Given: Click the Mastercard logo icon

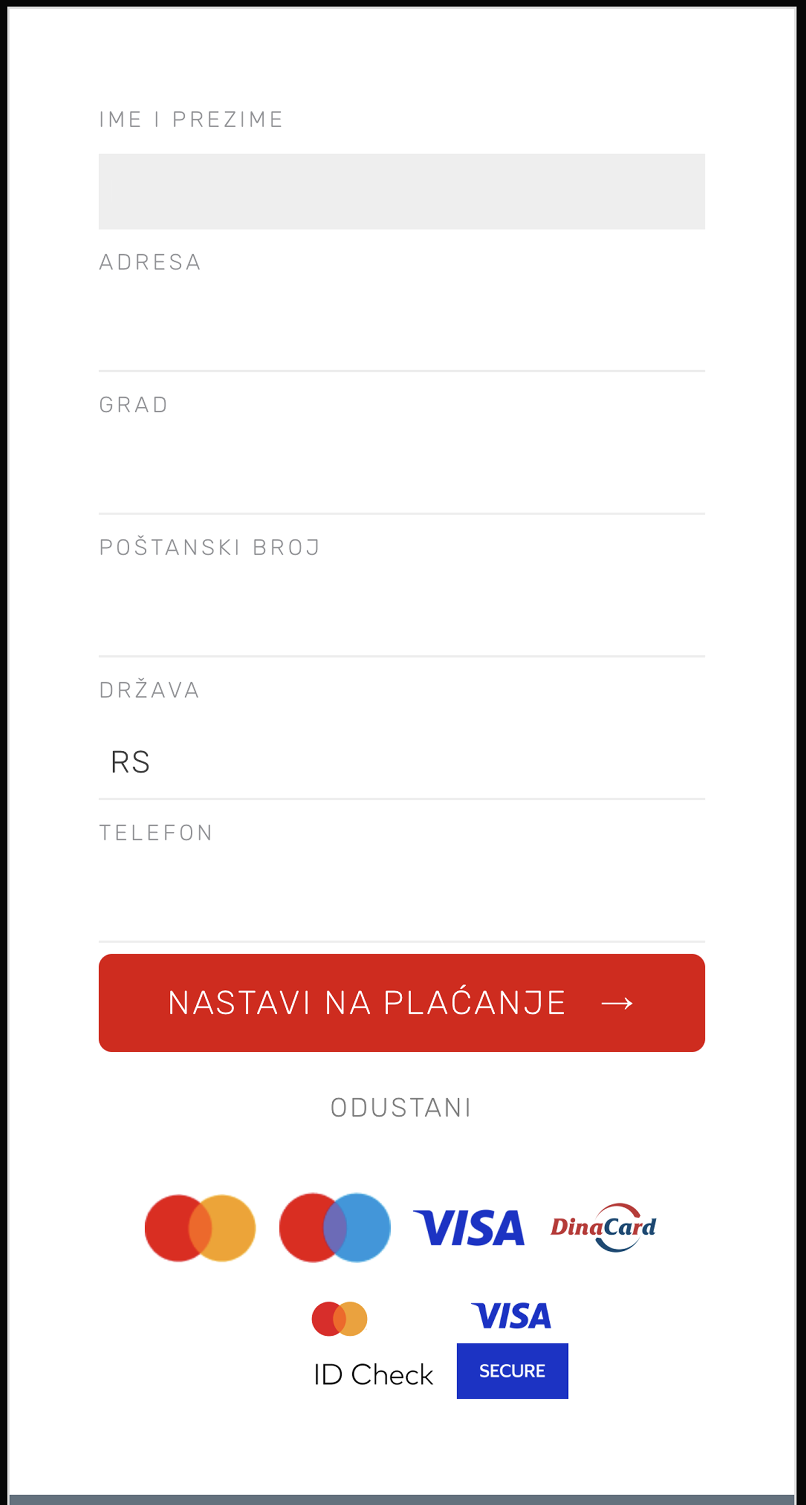Looking at the screenshot, I should tap(200, 1228).
